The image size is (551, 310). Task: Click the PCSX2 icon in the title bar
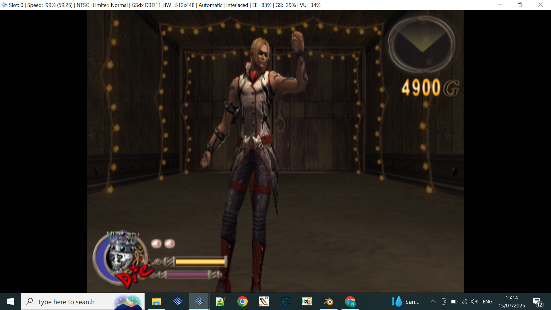(x=4, y=5)
